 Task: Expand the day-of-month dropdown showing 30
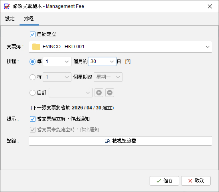click(102, 61)
